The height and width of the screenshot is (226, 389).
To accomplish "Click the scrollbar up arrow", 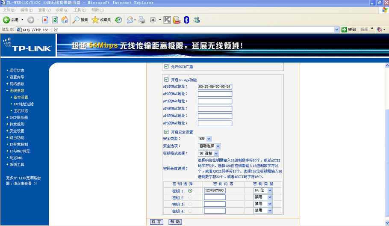I will 387,65.
